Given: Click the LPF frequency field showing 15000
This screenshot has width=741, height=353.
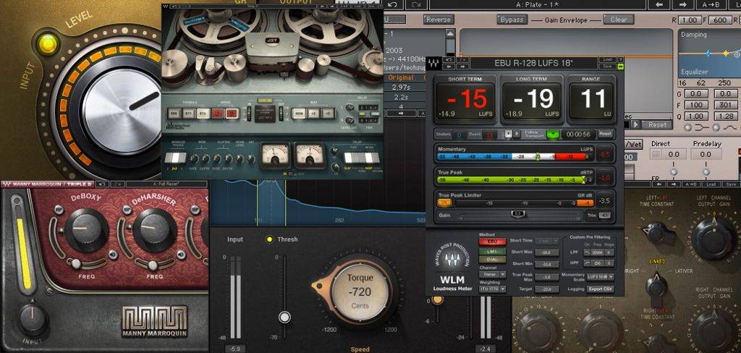Looking at the screenshot, I should 598,253.
